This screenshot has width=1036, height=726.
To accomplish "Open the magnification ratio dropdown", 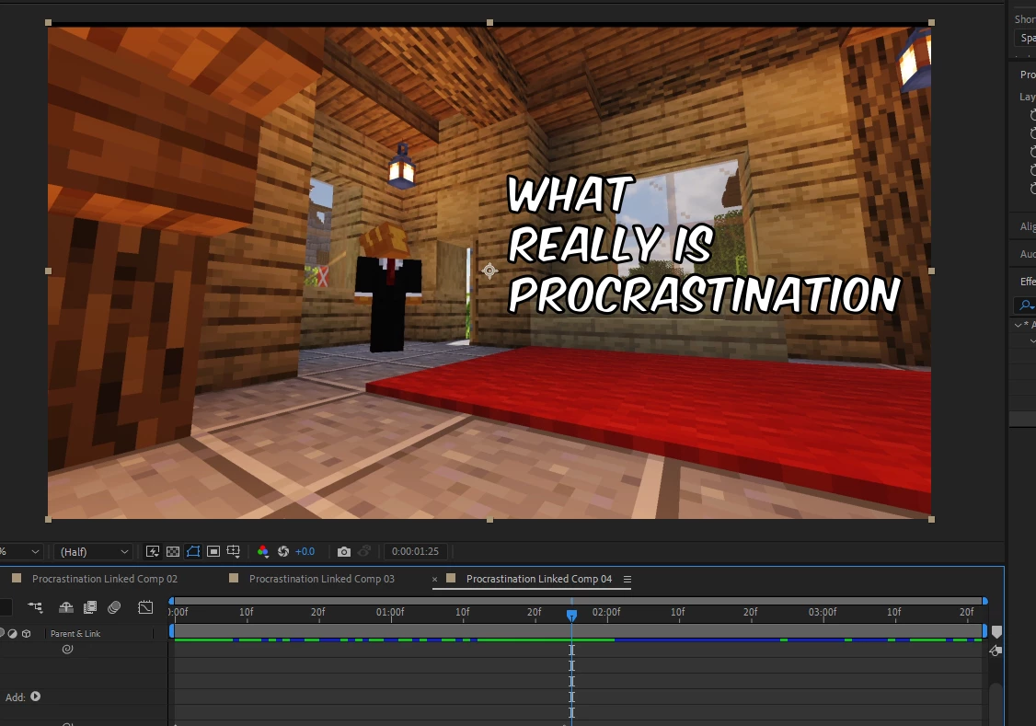I will [x=20, y=551].
